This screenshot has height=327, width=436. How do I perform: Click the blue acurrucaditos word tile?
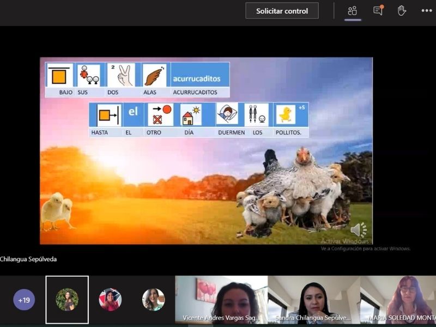pyautogui.click(x=200, y=78)
